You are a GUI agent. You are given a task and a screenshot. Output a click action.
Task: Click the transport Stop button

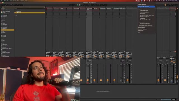tap(79, 5)
